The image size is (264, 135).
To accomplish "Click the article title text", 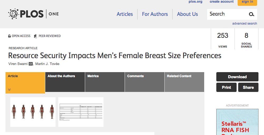I will [x=115, y=55].
